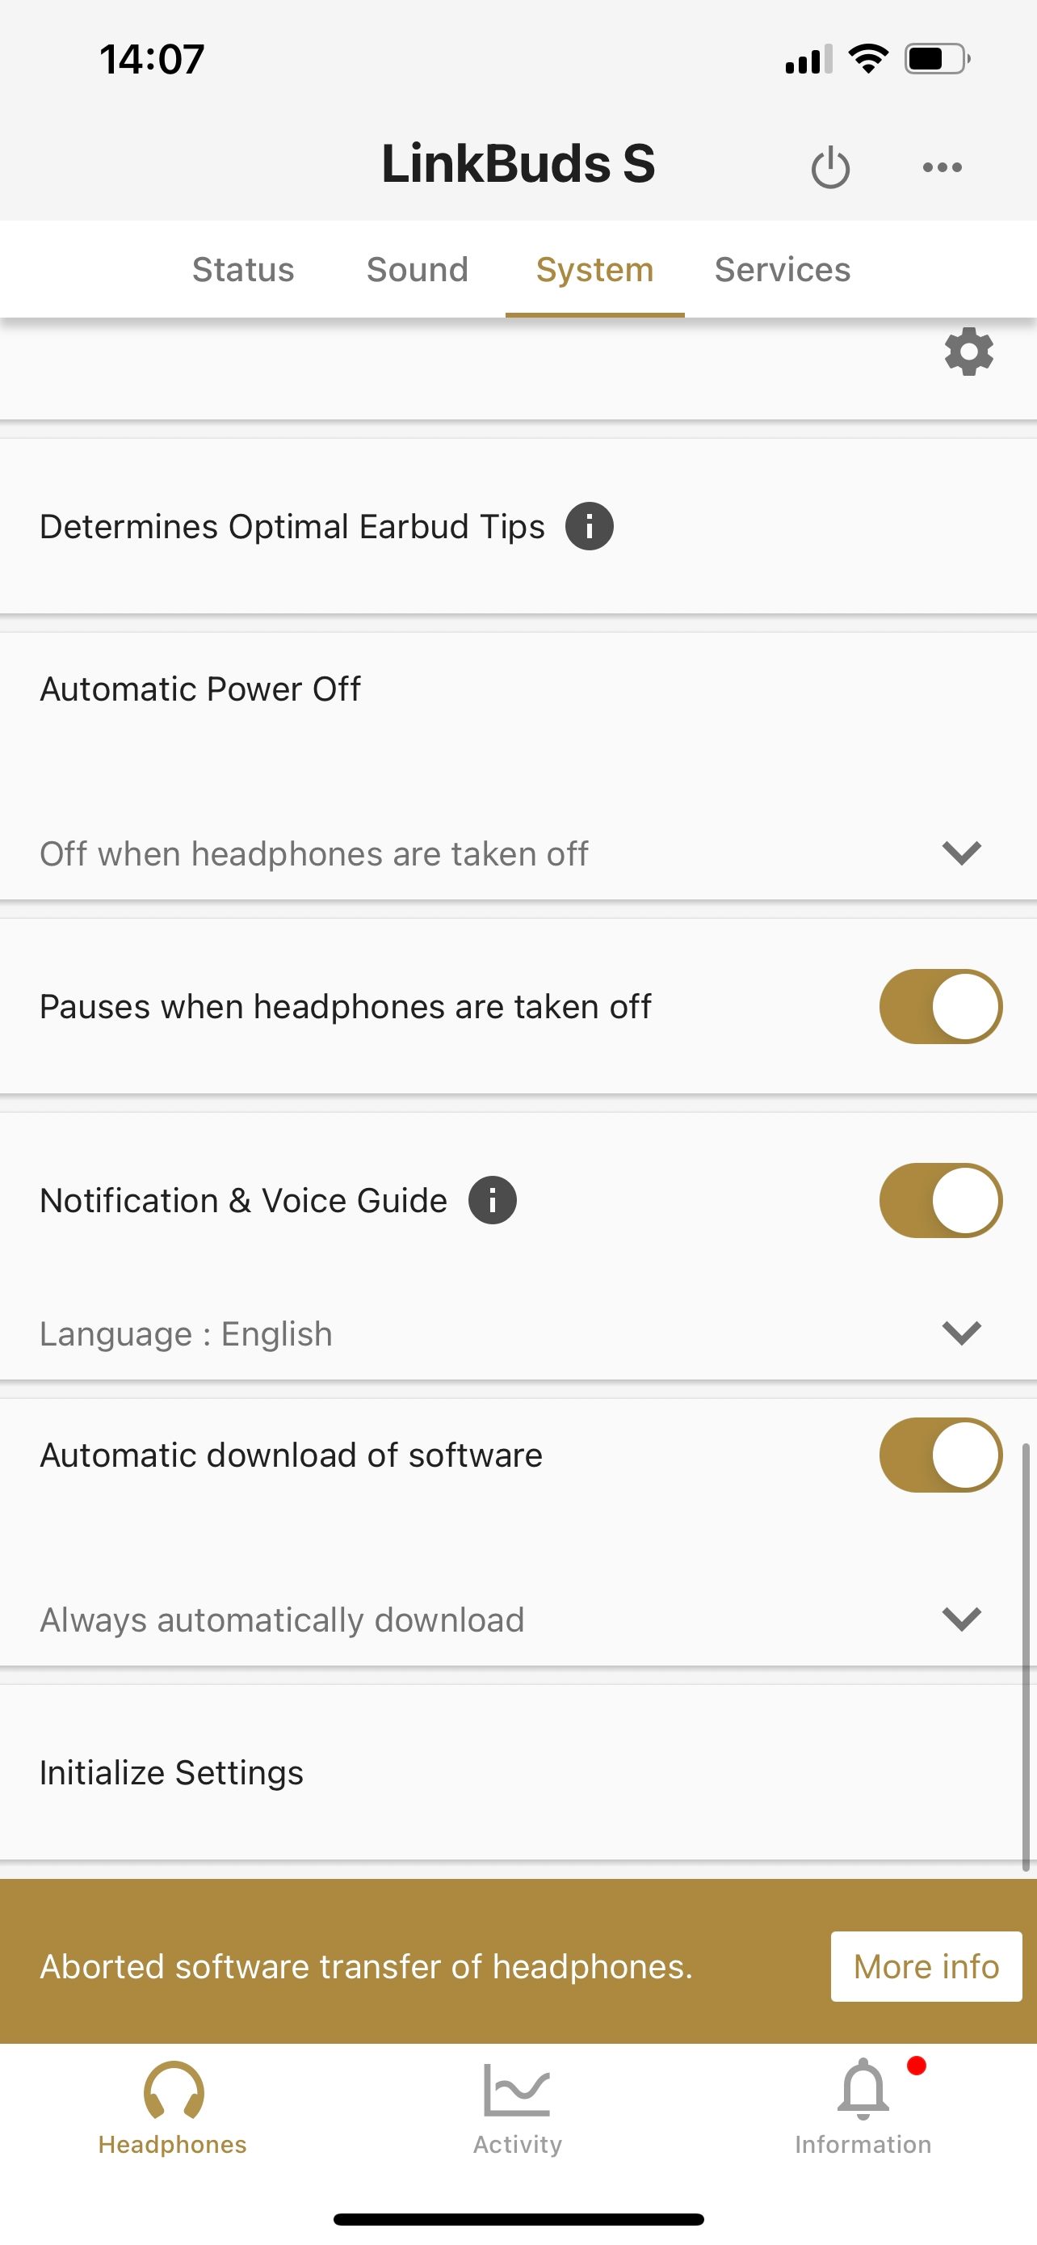This screenshot has width=1037, height=2245.
Task: Tap Initialize Settings
Action: pyautogui.click(x=171, y=1772)
